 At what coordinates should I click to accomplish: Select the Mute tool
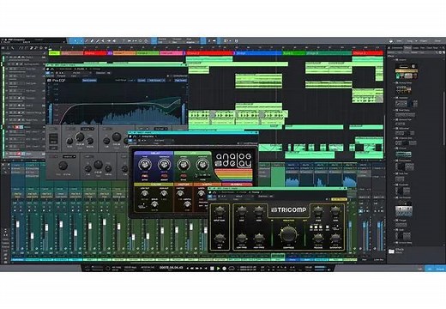coord(103,41)
